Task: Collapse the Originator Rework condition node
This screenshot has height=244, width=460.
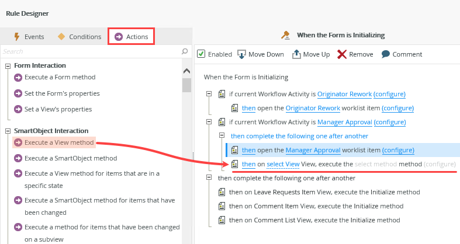Action: [x=210, y=94]
